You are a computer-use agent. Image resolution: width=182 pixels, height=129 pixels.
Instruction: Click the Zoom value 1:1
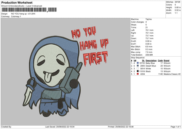point(176,13)
